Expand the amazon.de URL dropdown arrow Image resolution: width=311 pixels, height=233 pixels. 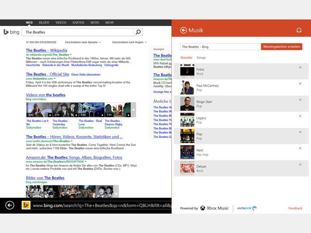click(86, 162)
